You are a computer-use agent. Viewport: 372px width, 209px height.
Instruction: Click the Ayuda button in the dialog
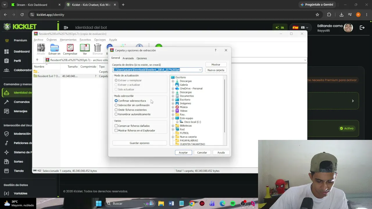coord(221,152)
